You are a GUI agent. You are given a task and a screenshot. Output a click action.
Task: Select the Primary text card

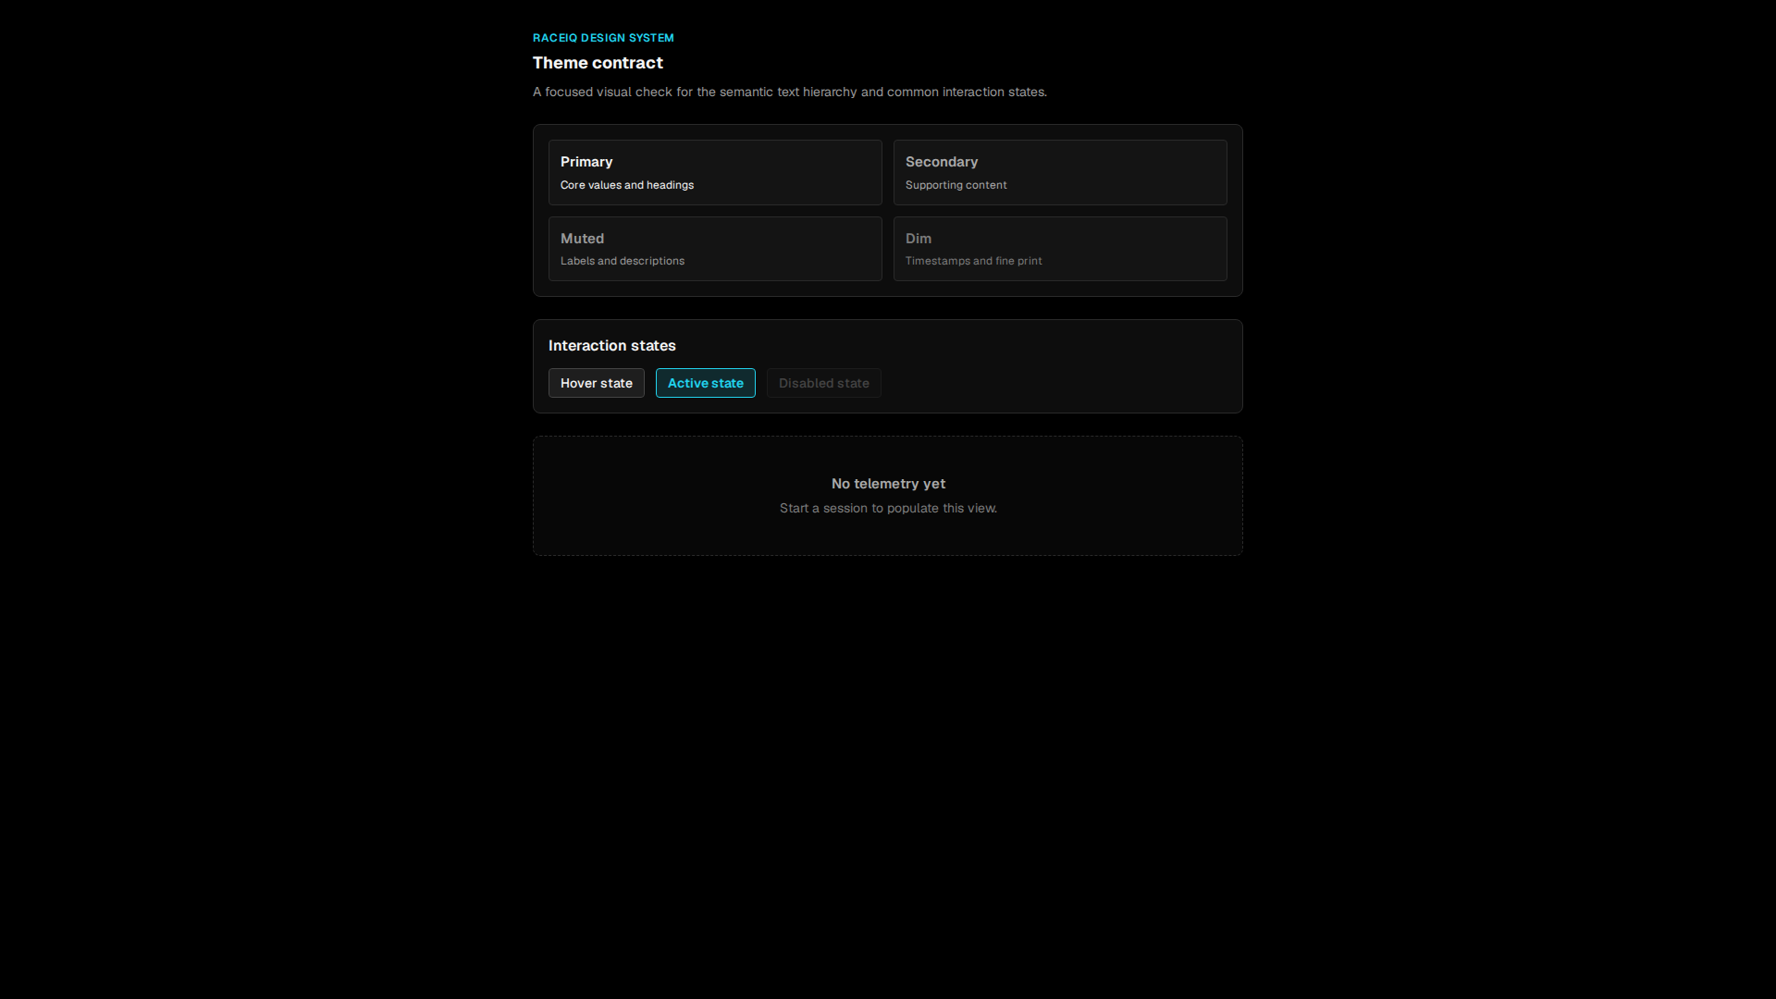[x=715, y=172]
